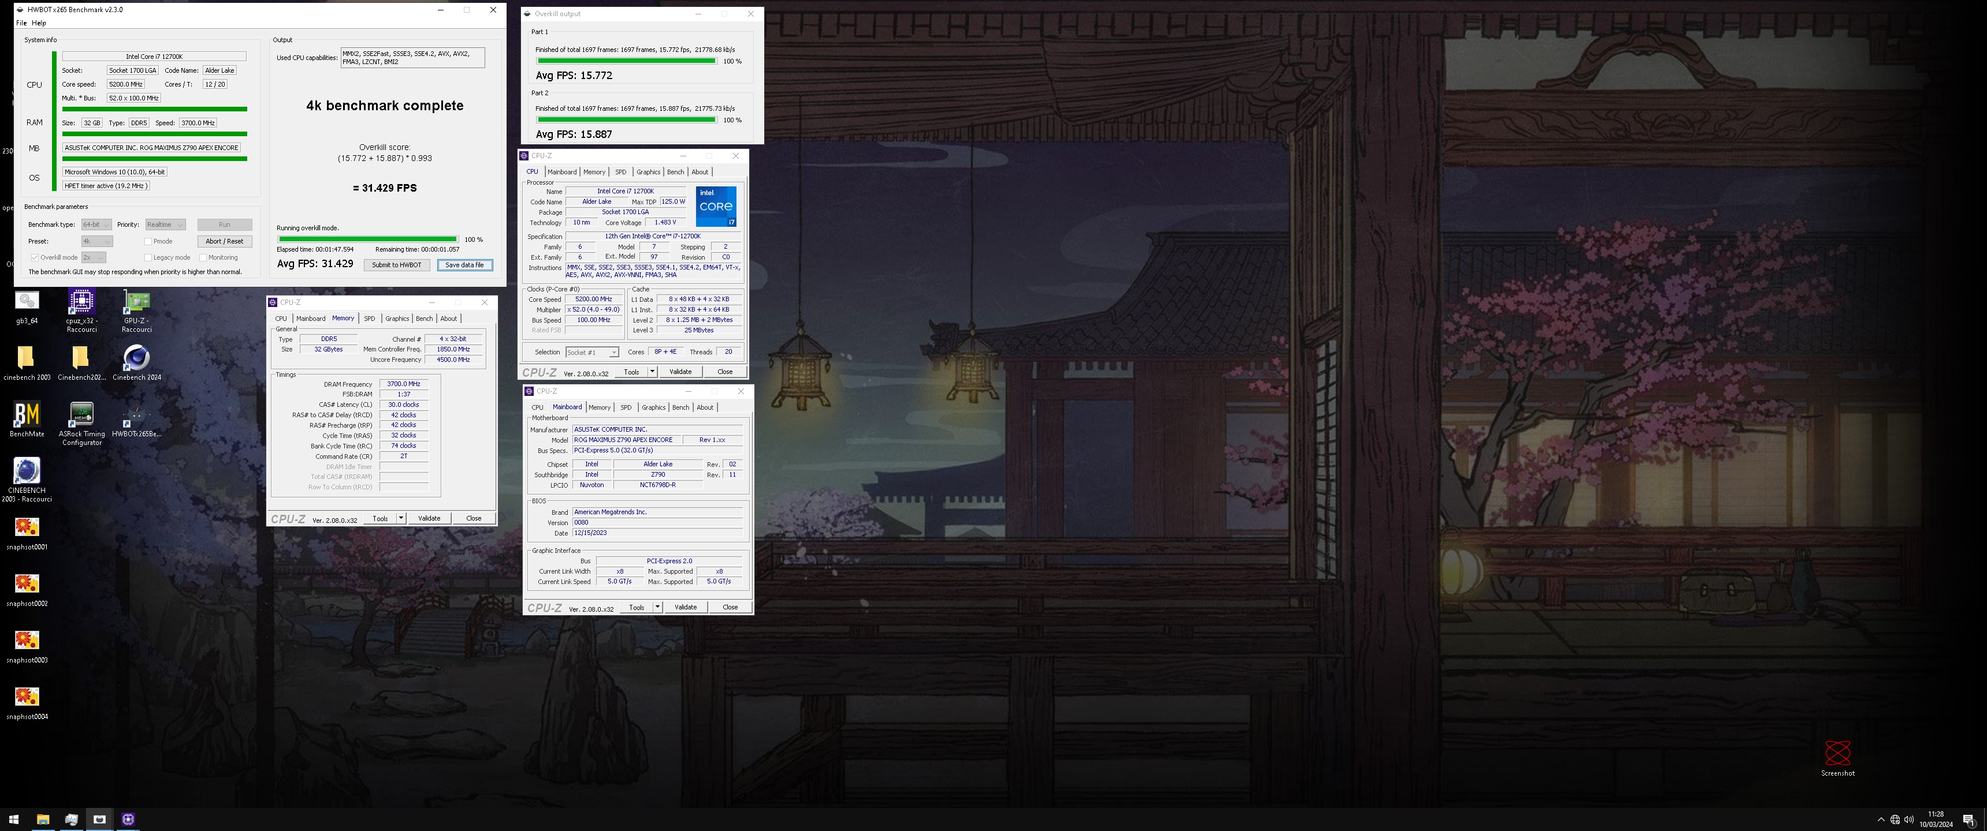Click the Submit to HWBOT button
This screenshot has width=1987, height=831.
(x=396, y=265)
